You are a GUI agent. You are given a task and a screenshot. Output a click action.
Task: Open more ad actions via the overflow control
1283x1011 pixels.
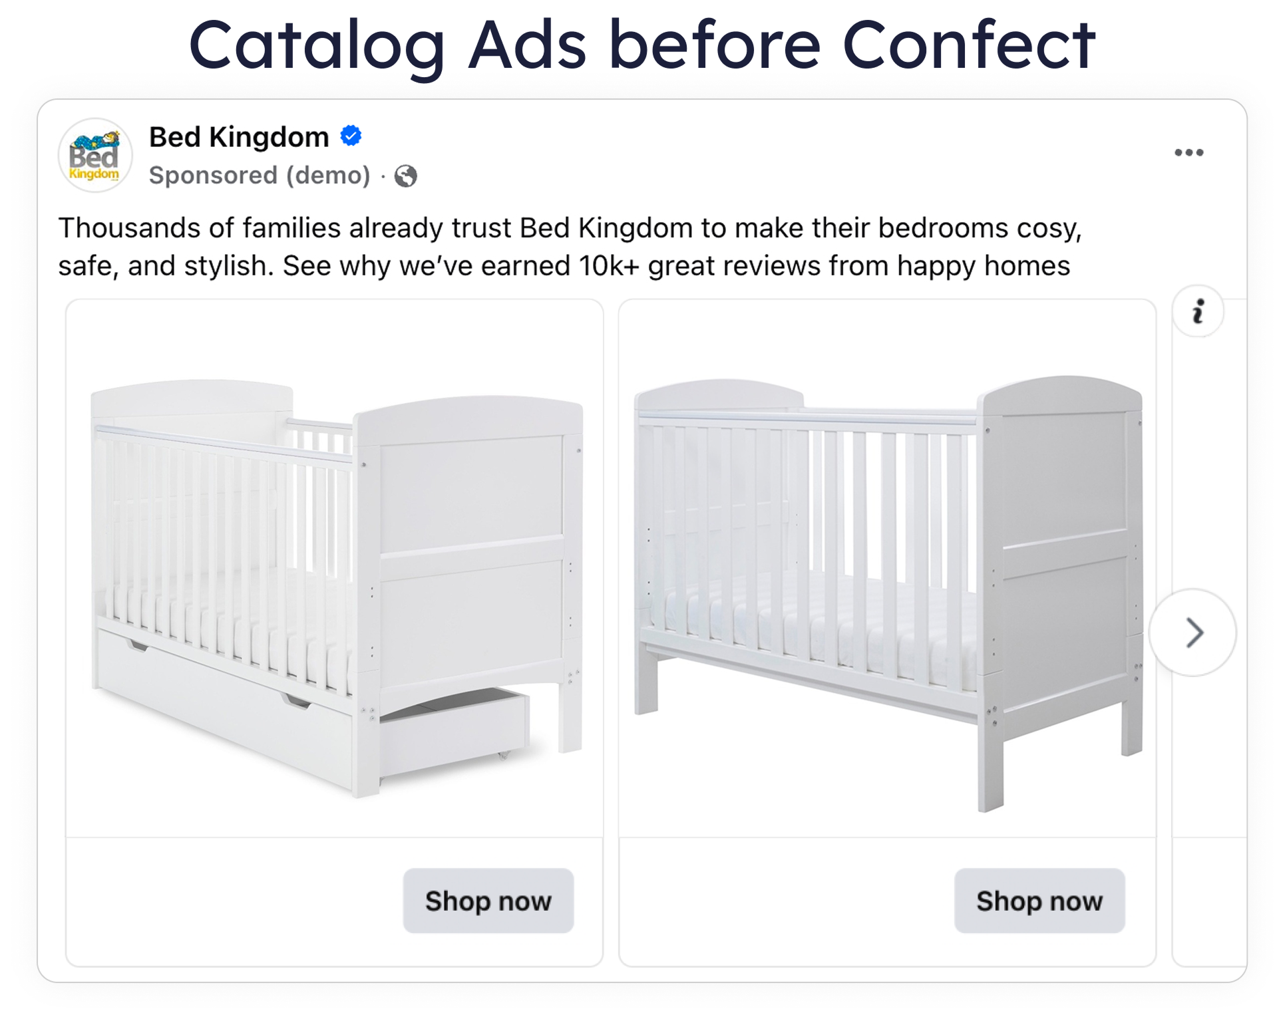click(x=1189, y=152)
